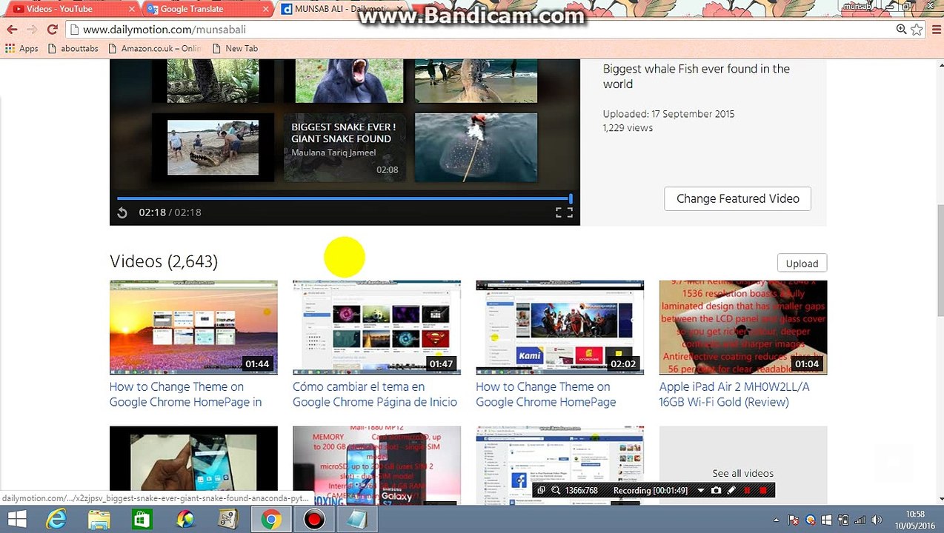Select the crocodile on beach suggested video
Viewport: 944px width, 533px height.
pos(213,147)
